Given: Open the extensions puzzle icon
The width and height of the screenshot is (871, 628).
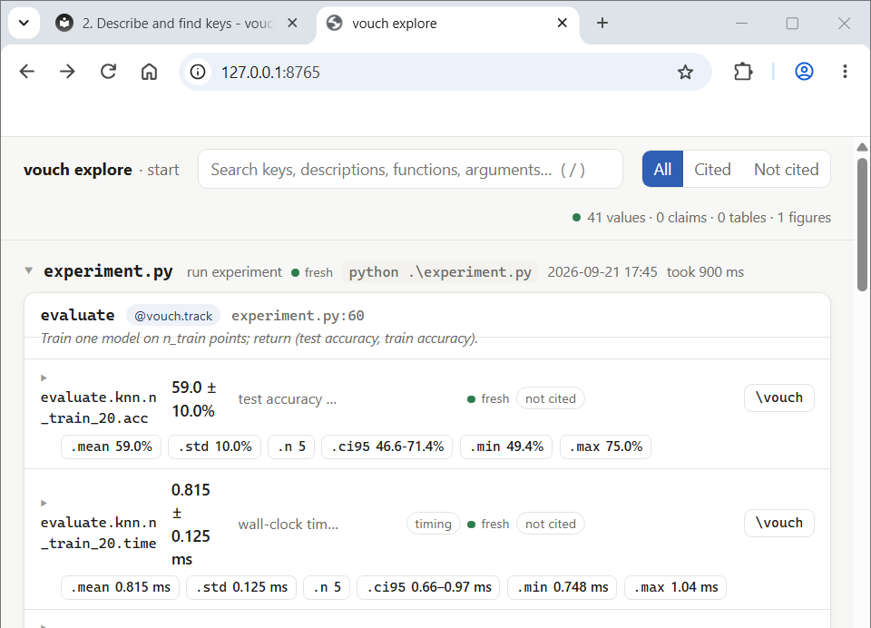Looking at the screenshot, I should (743, 72).
